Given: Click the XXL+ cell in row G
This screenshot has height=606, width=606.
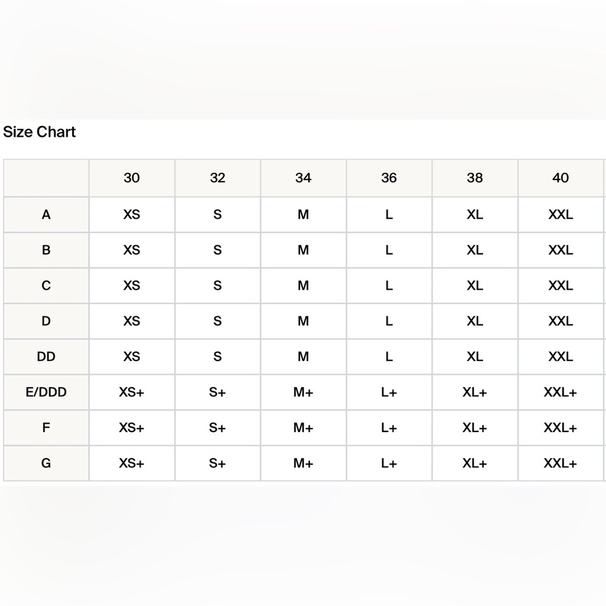Looking at the screenshot, I should pos(561,464).
